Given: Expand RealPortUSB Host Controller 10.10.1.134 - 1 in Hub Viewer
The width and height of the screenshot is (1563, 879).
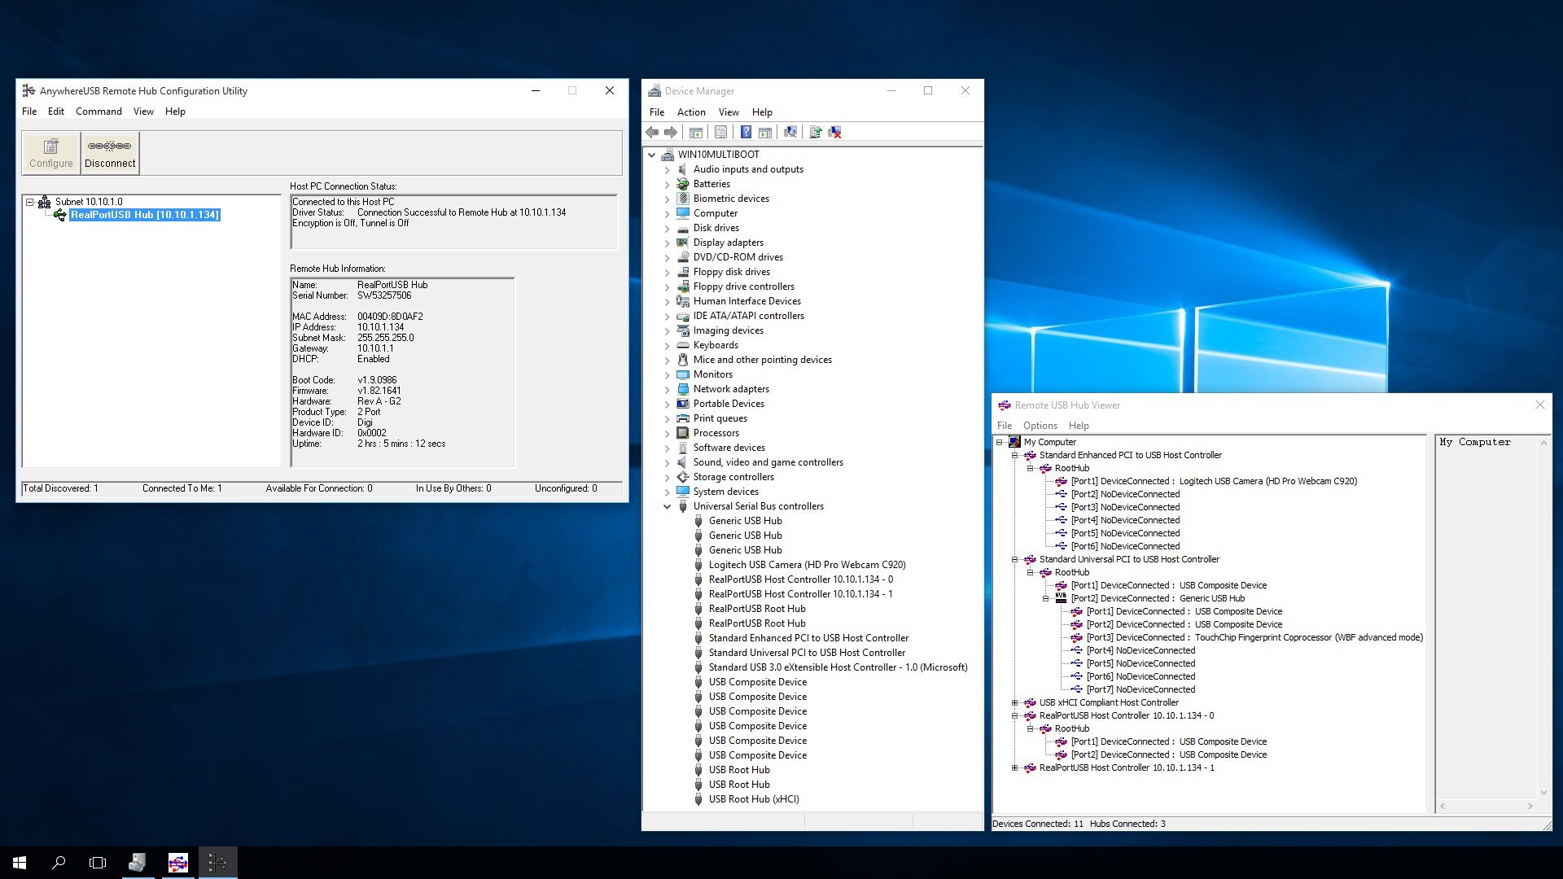Looking at the screenshot, I should (1014, 767).
